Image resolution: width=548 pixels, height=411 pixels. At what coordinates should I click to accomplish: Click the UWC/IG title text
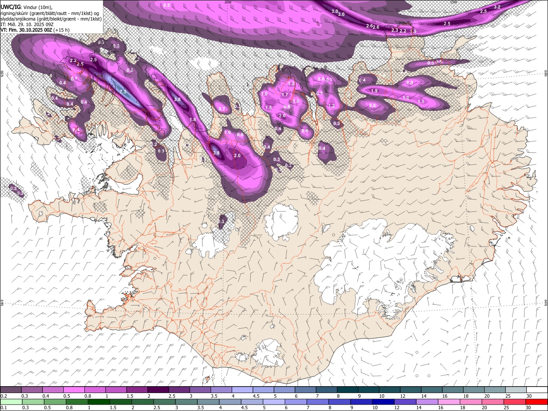pos(10,7)
